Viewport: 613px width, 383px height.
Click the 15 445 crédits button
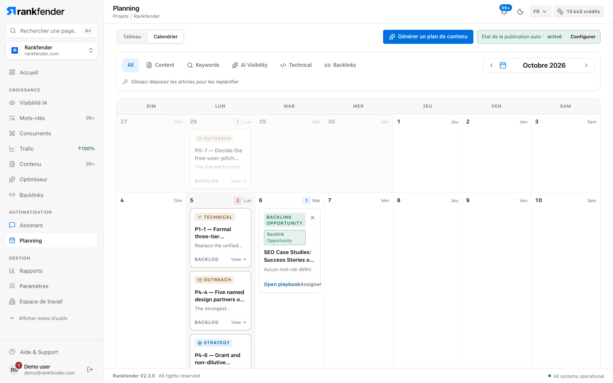[x=579, y=11]
